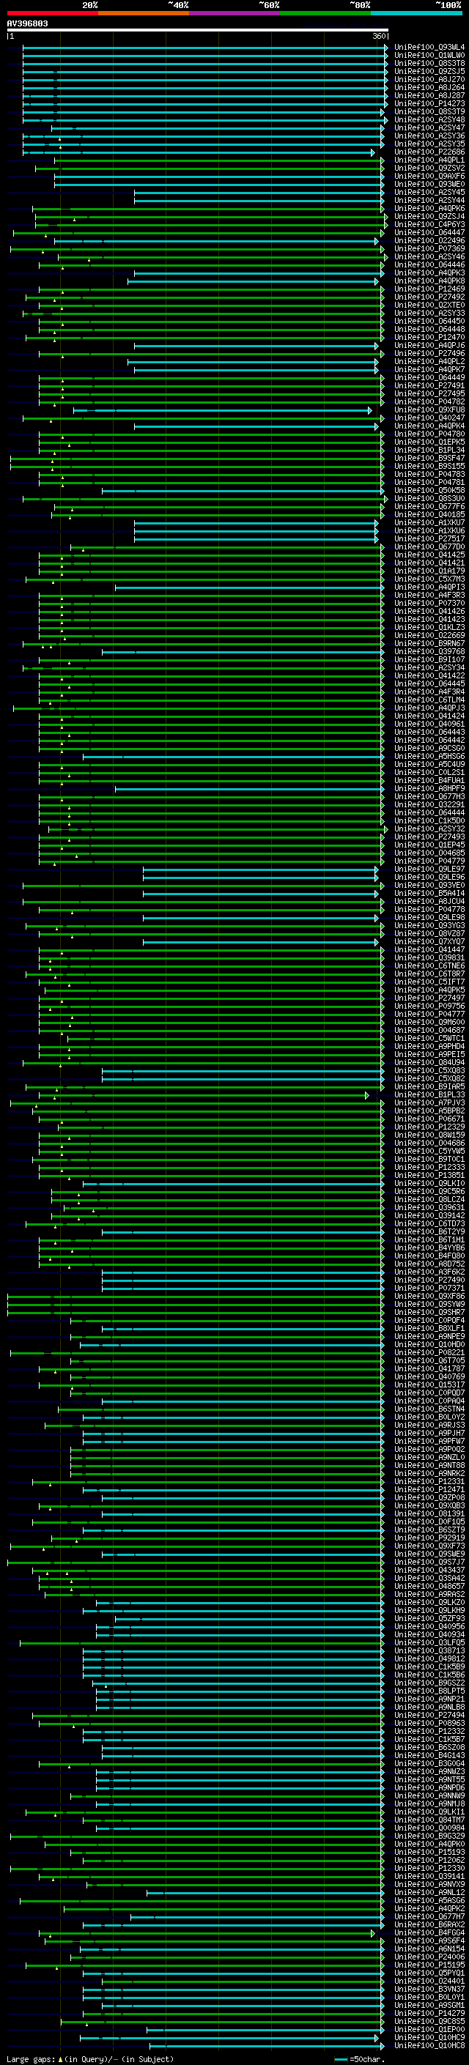The height and width of the screenshot is (2065, 469).
Task: Open hit UniRef100_Q9ZSJ5
Action: (429, 71)
